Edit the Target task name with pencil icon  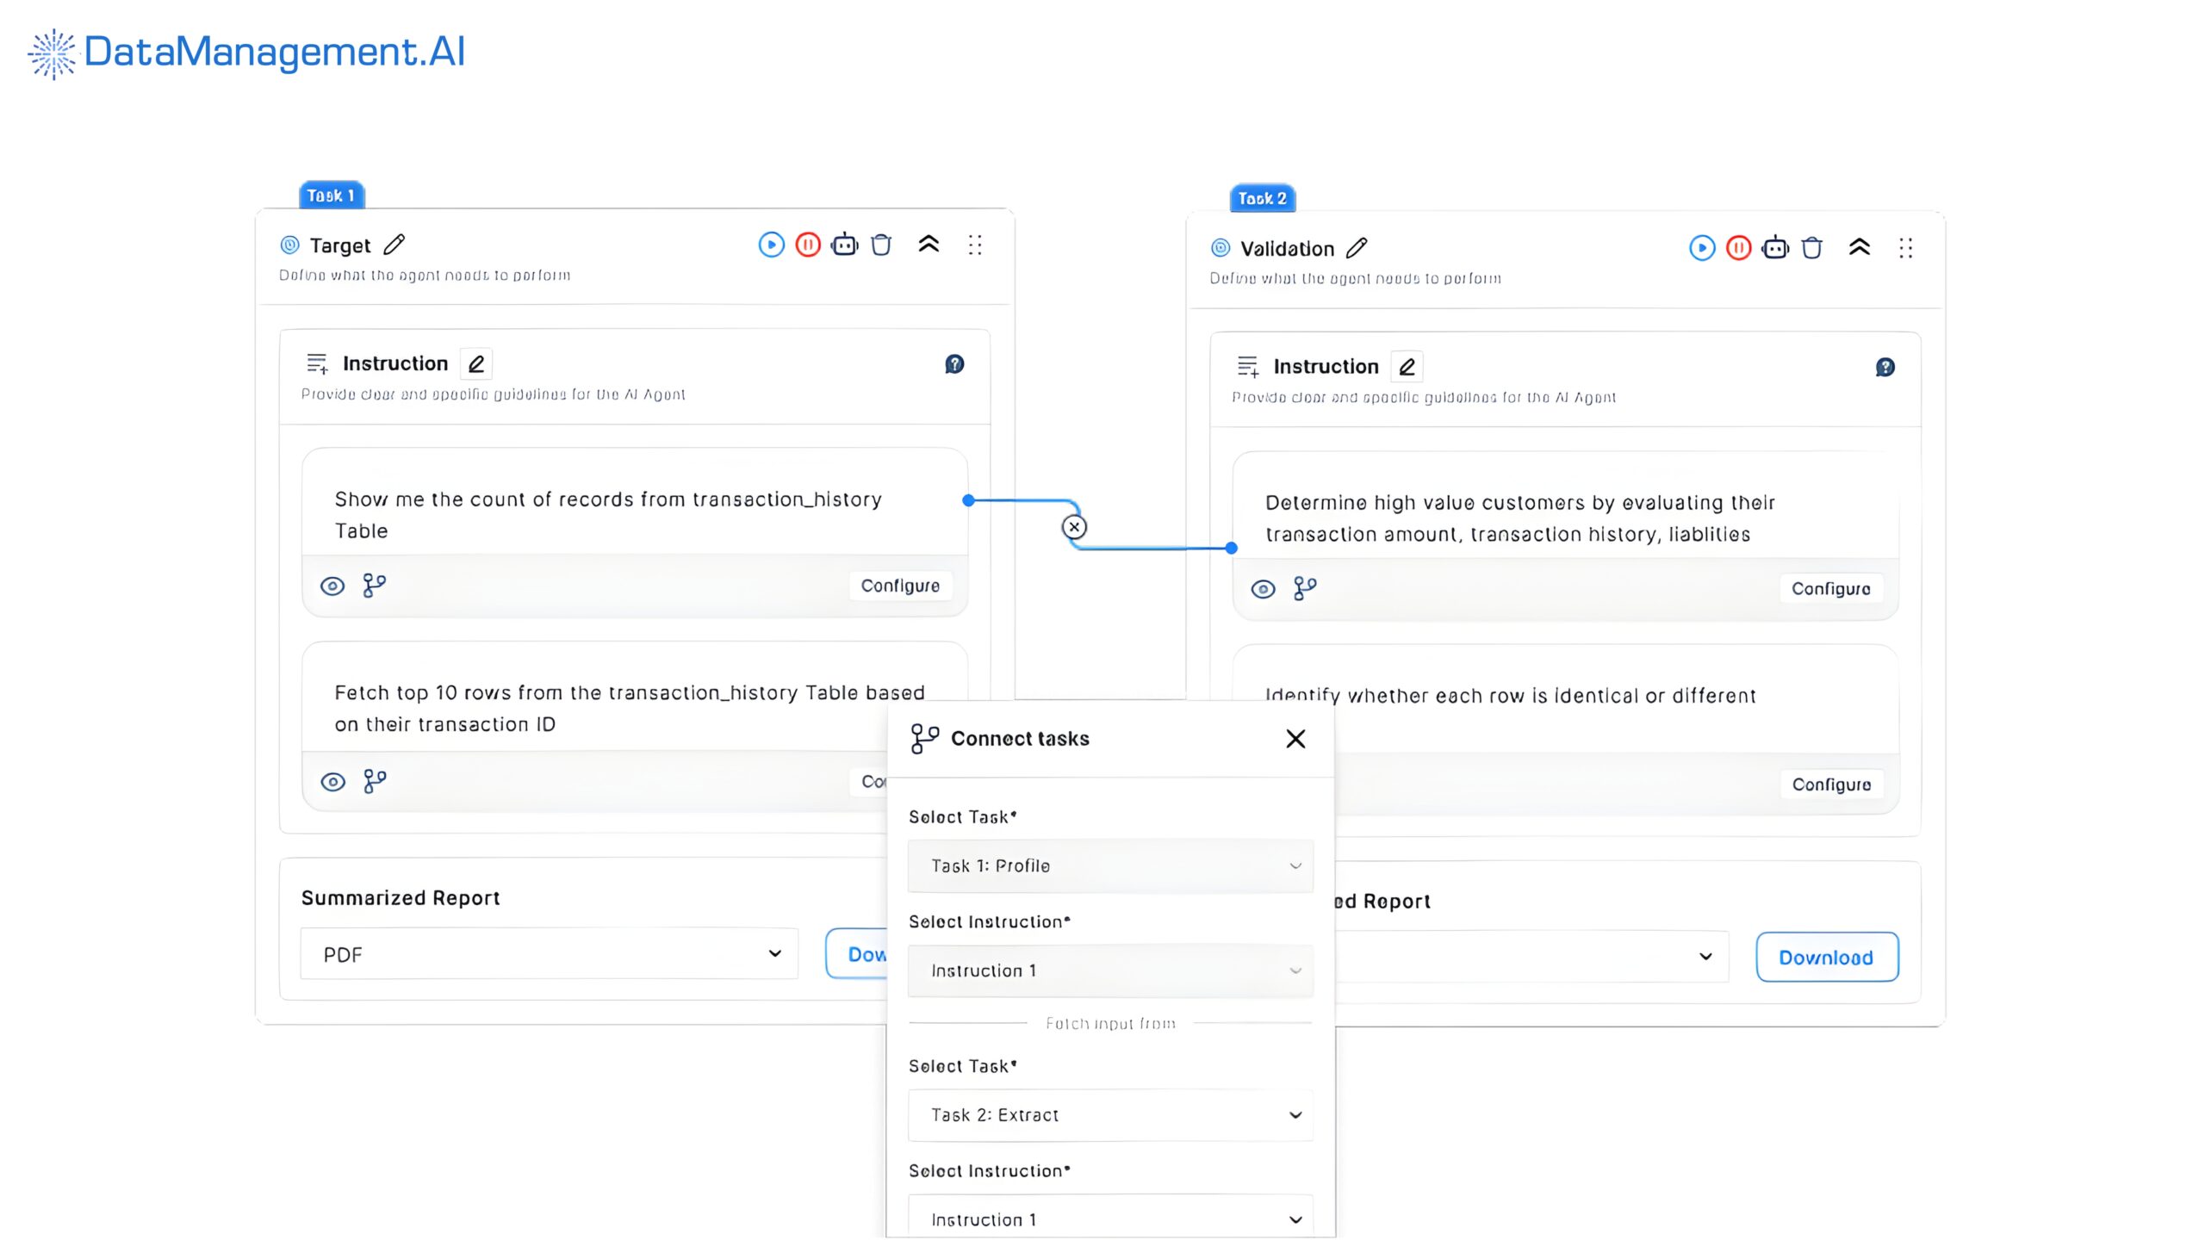coord(394,245)
